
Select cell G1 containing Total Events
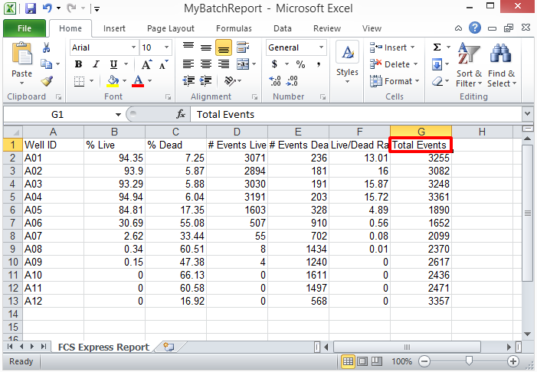[x=421, y=144]
